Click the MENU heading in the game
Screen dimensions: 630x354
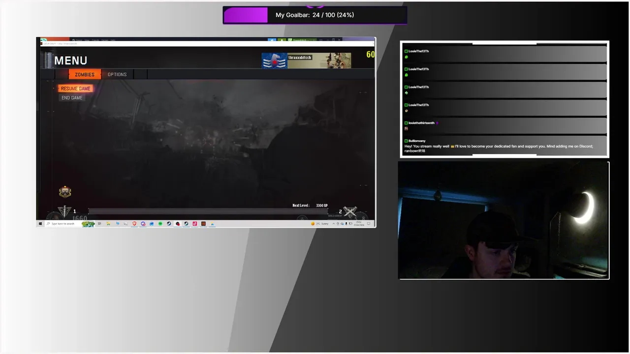70,60
